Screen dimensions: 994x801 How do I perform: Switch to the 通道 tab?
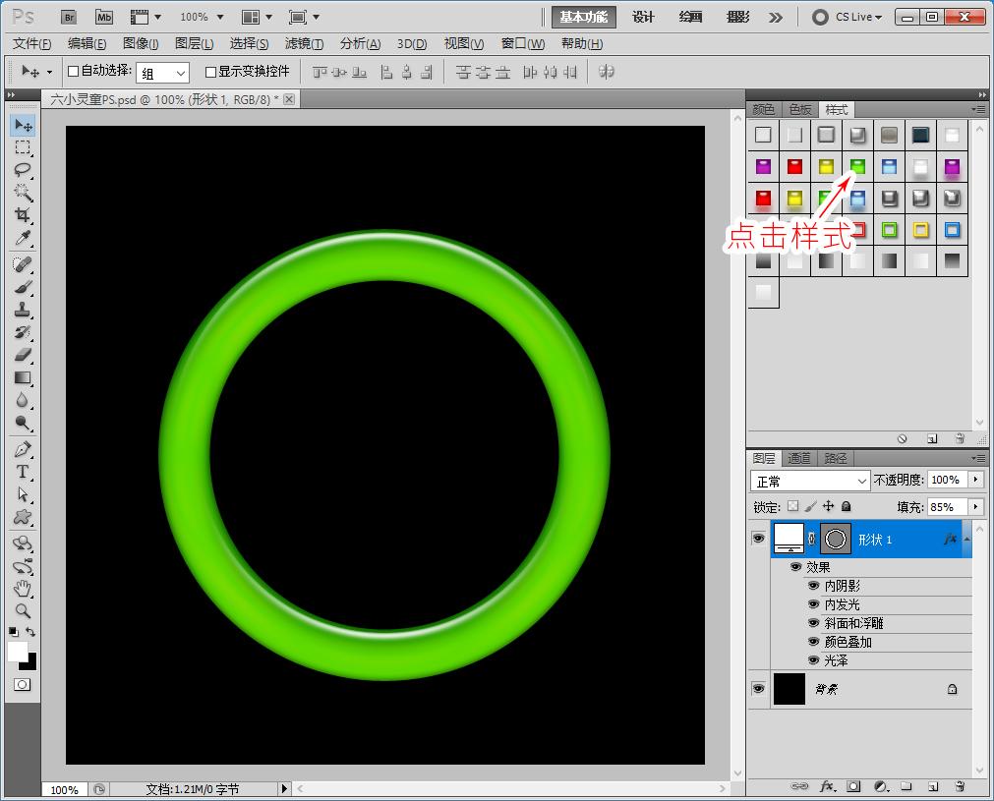tap(799, 458)
